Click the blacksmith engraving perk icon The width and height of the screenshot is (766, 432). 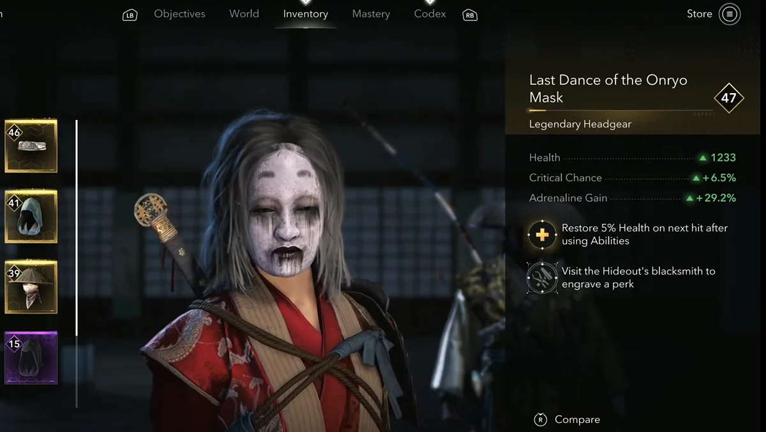coord(542,278)
